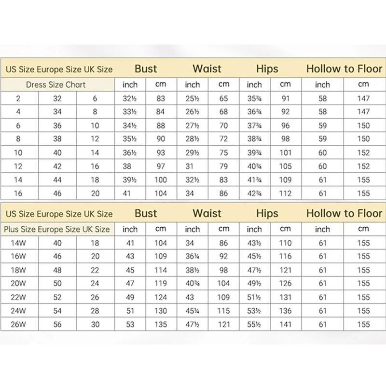Click the 18W size row label
The width and height of the screenshot is (386, 386).
[20, 270]
